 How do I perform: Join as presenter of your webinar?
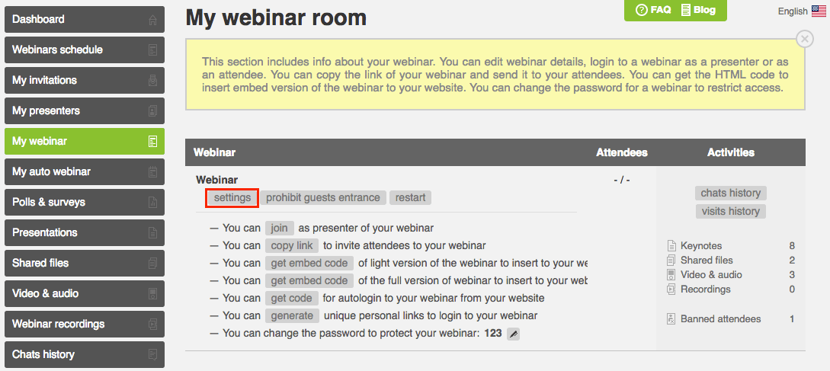(279, 228)
